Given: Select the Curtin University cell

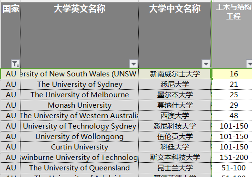Looking at the screenshot, I should pyautogui.click(x=79, y=147).
